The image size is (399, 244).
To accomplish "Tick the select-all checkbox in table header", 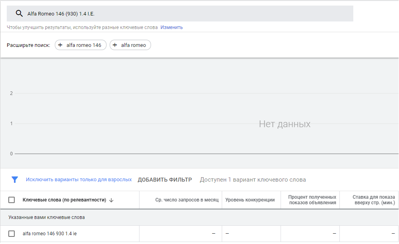I will coord(12,200).
